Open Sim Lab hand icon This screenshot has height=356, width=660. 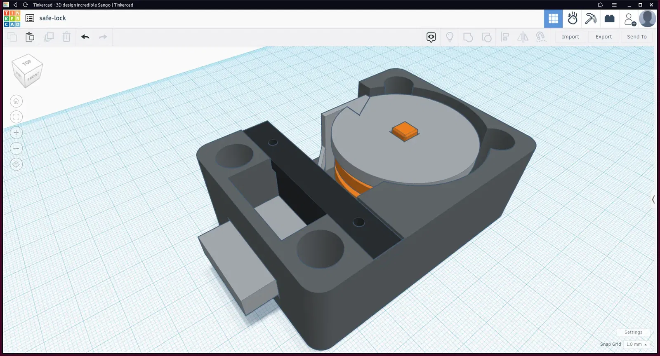[573, 19]
